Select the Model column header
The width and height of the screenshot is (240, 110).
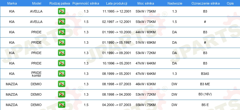[x=37, y=3]
